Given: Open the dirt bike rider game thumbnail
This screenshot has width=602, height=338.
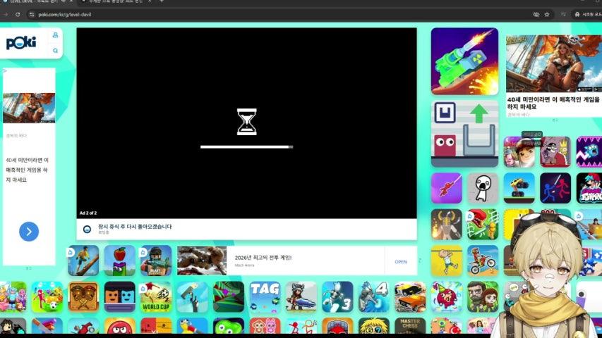Looking at the screenshot, I should click(483, 261).
